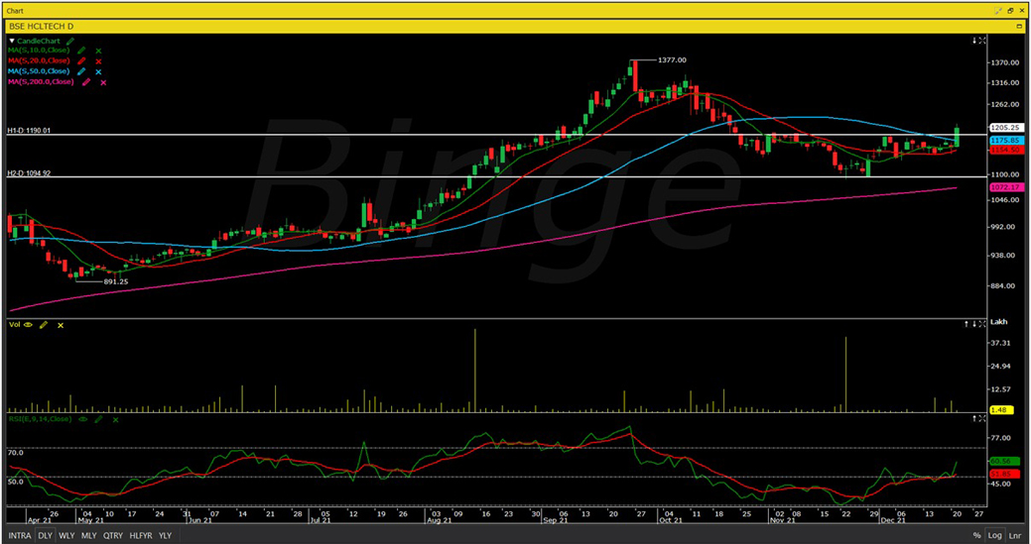The image size is (1031, 544).
Task: Enable Log scale option
Action: point(994,536)
